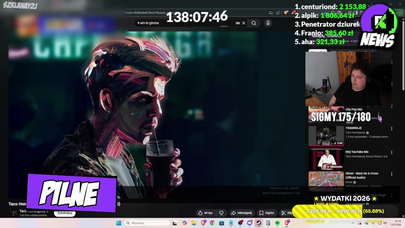Open the Taco Hemingway channel avatar
The image size is (405, 228).
pyautogui.click(x=13, y=213)
